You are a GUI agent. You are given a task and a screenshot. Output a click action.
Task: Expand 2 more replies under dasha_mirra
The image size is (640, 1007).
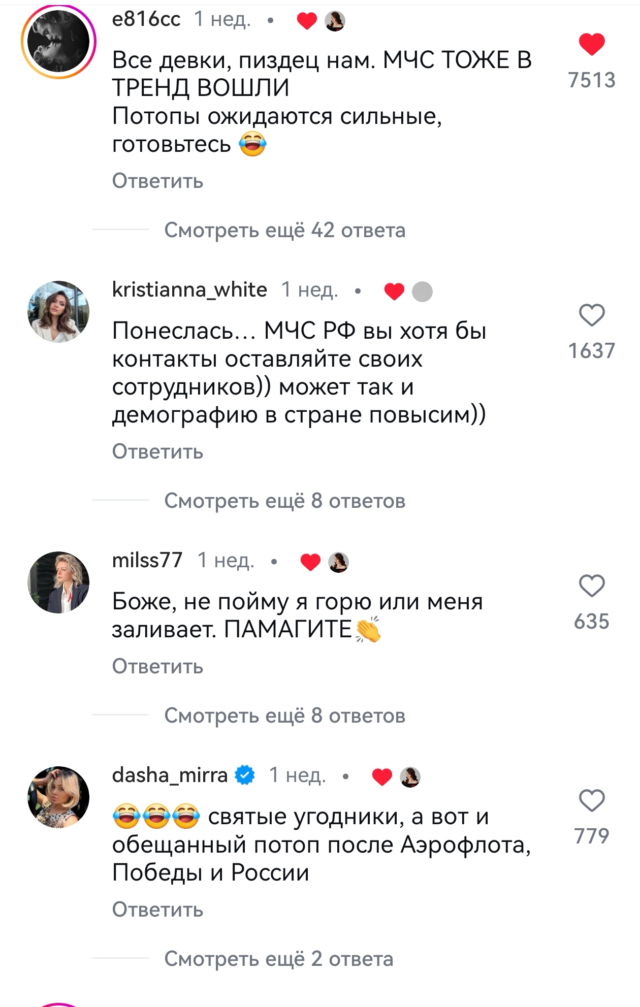pos(279,959)
